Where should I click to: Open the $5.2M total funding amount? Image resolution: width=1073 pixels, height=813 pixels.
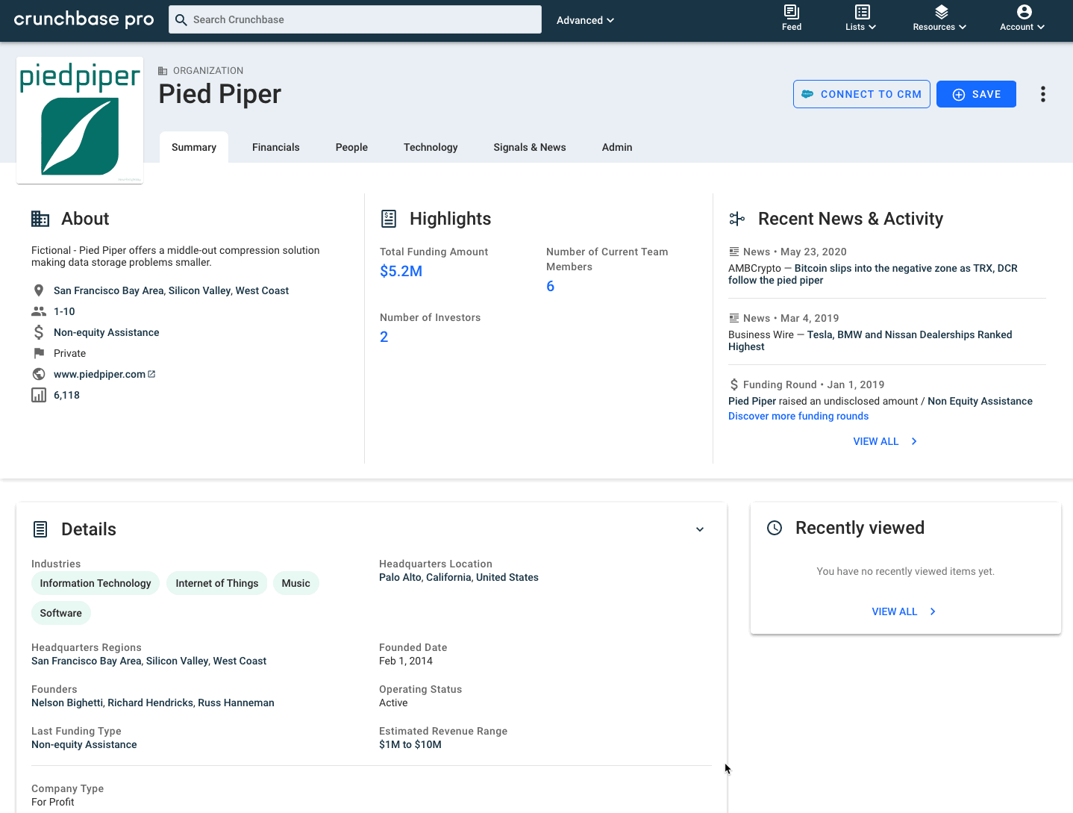coord(401,271)
